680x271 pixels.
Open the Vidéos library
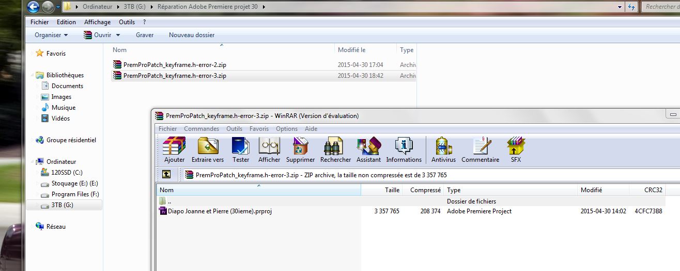(x=60, y=118)
